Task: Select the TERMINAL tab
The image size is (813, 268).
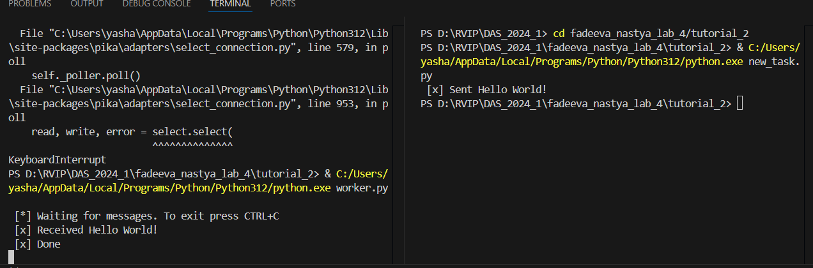Action: [x=230, y=4]
